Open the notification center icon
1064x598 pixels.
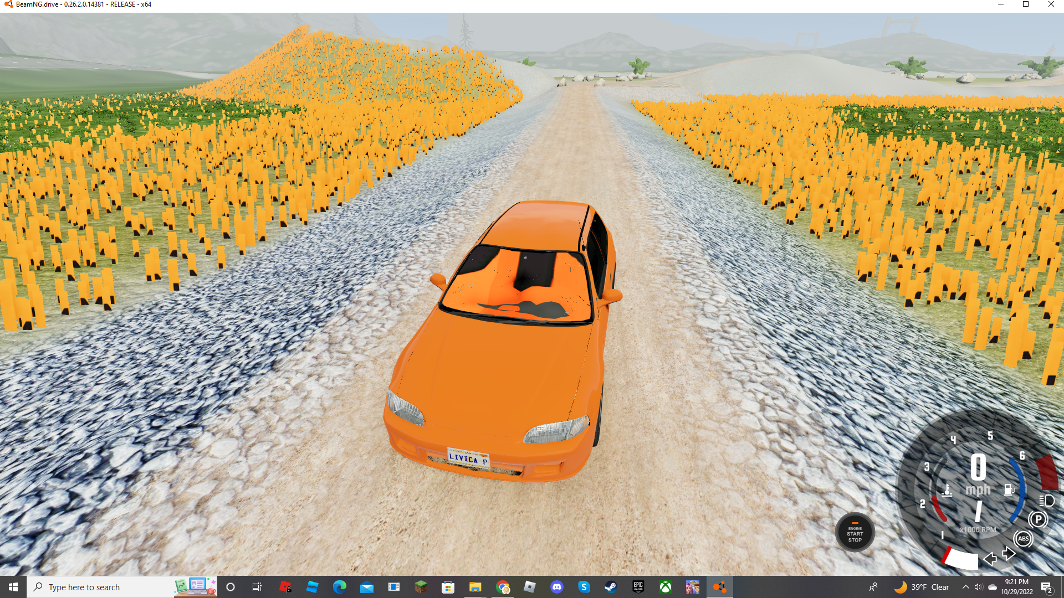[x=1047, y=587]
